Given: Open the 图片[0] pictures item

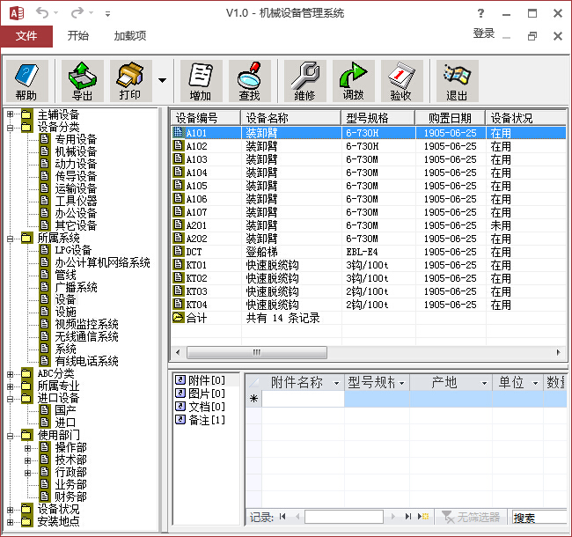Looking at the screenshot, I should pos(206,394).
